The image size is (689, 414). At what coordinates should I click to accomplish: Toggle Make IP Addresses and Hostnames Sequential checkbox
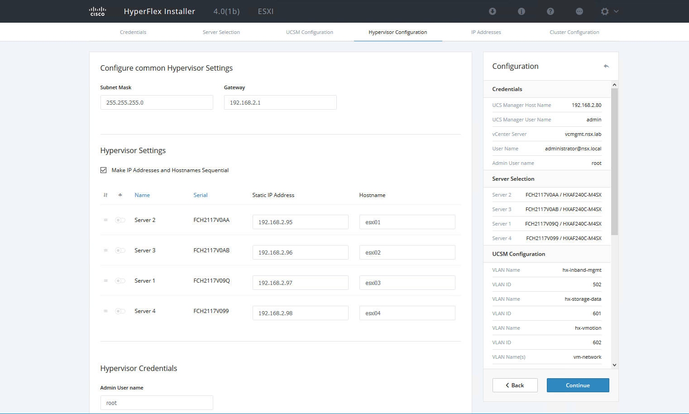[x=104, y=170]
